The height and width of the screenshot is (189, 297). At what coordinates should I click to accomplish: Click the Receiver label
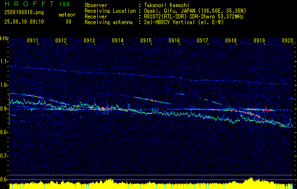(96, 17)
